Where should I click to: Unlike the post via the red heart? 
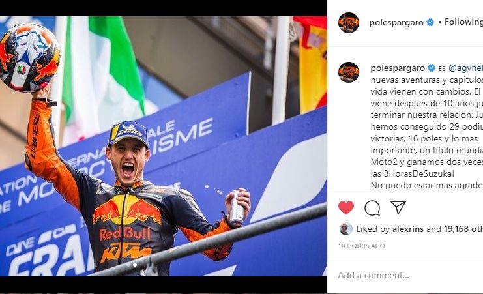point(346,208)
